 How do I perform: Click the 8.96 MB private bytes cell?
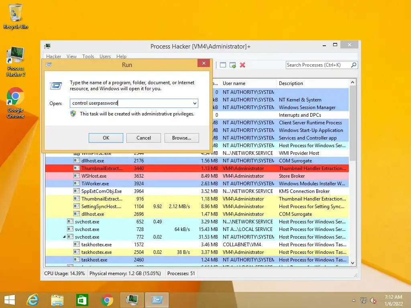[x=210, y=207]
